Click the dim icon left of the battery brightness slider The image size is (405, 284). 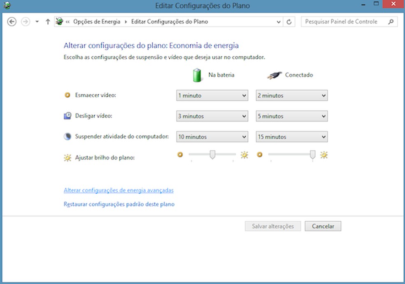(x=180, y=155)
